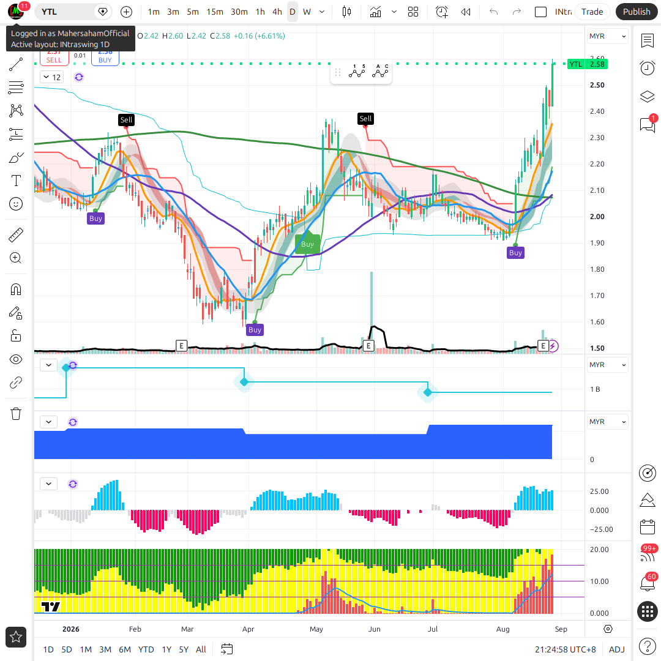This screenshot has height=661, width=661.
Task: Open the economic calendar panel
Action: (x=647, y=527)
